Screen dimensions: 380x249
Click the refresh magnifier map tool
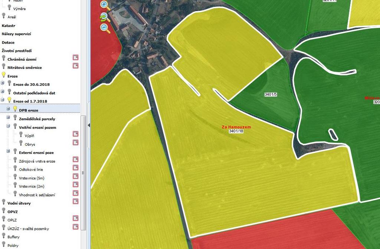click(105, 17)
